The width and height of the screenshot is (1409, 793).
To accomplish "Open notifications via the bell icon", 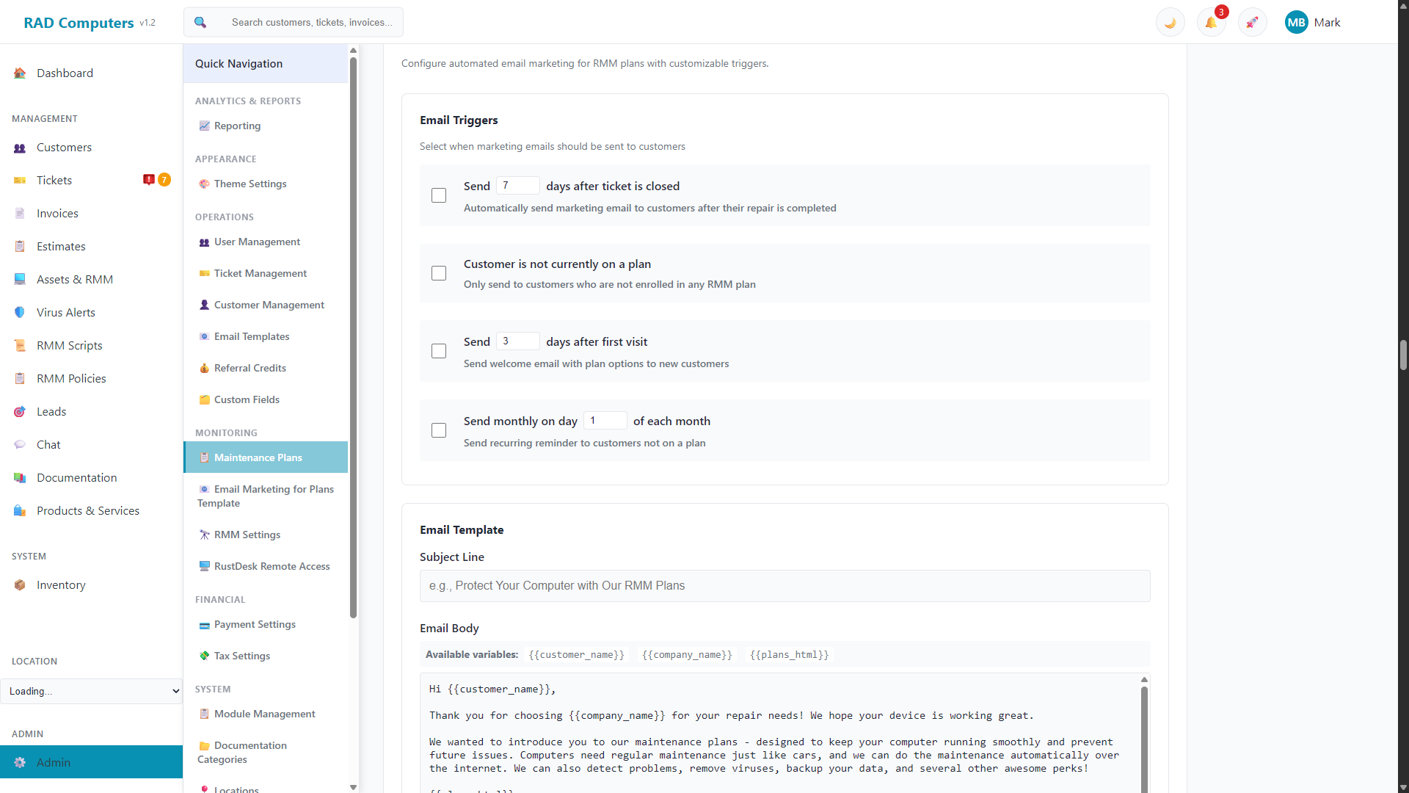I will (x=1210, y=22).
